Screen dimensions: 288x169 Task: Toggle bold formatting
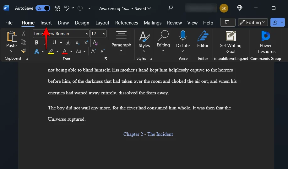coord(37,43)
